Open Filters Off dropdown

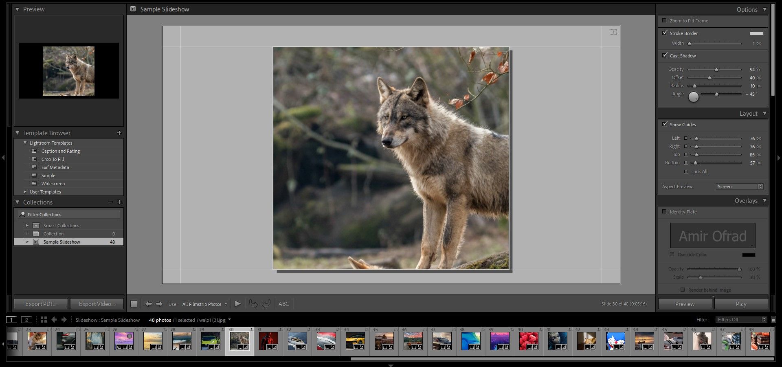(x=741, y=320)
